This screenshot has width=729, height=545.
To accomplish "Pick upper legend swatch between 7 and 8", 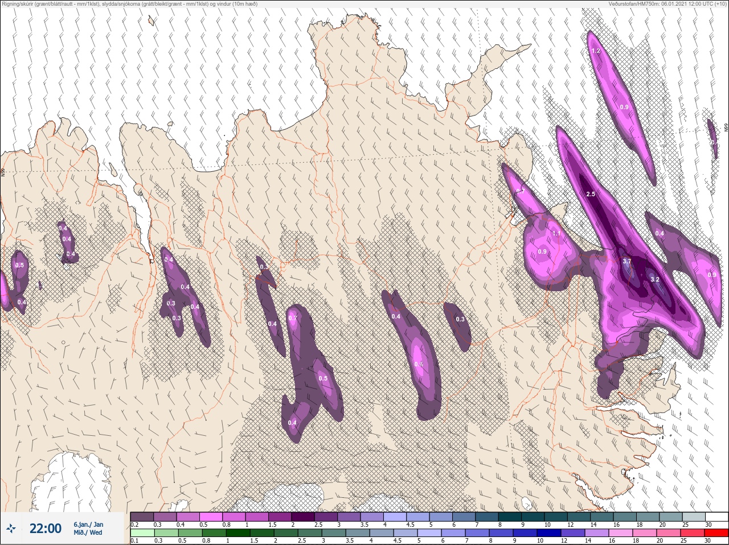I will [x=487, y=517].
